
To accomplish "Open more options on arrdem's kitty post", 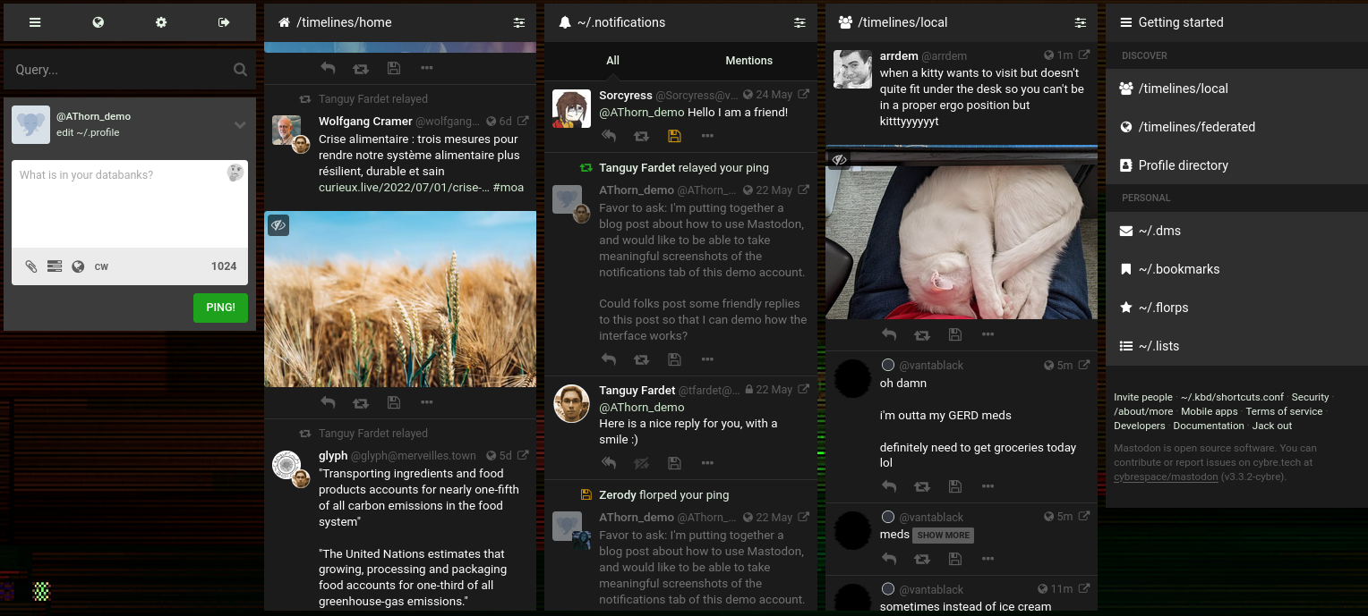I will pyautogui.click(x=988, y=334).
